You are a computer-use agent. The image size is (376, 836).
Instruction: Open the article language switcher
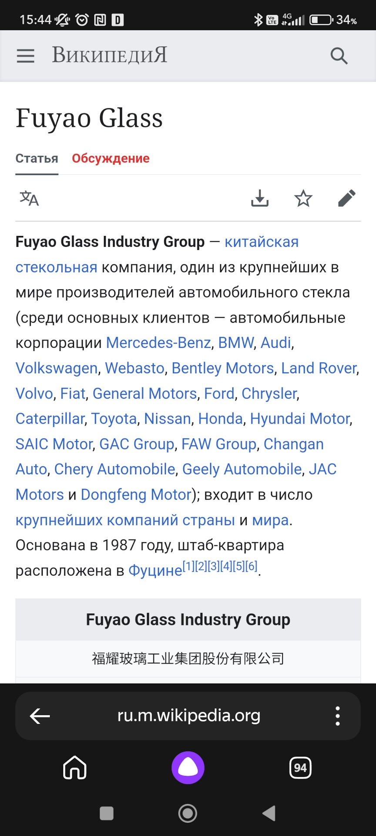click(x=29, y=199)
